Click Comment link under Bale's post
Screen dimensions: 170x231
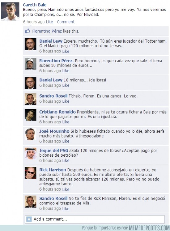tap(66, 22)
